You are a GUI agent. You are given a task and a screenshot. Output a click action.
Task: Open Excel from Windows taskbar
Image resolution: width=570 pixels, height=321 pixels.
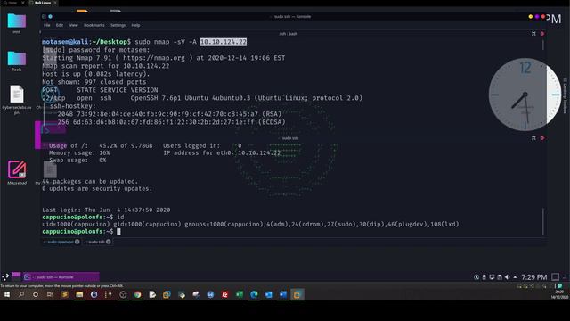point(240,294)
